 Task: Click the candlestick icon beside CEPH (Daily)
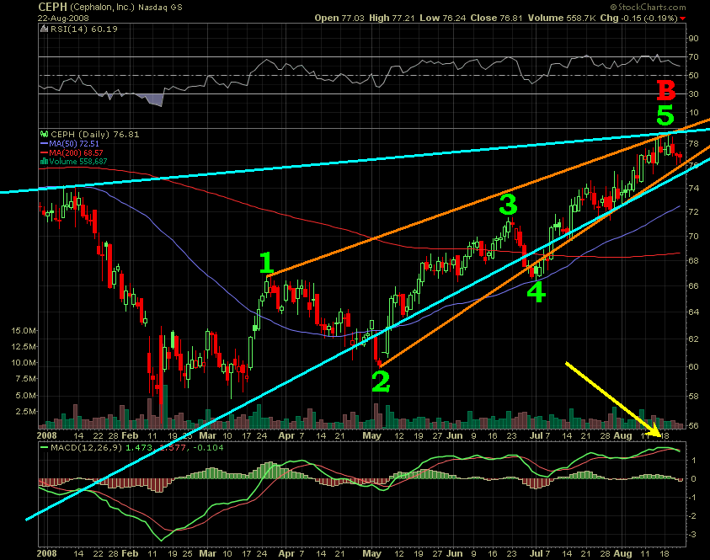45,134
